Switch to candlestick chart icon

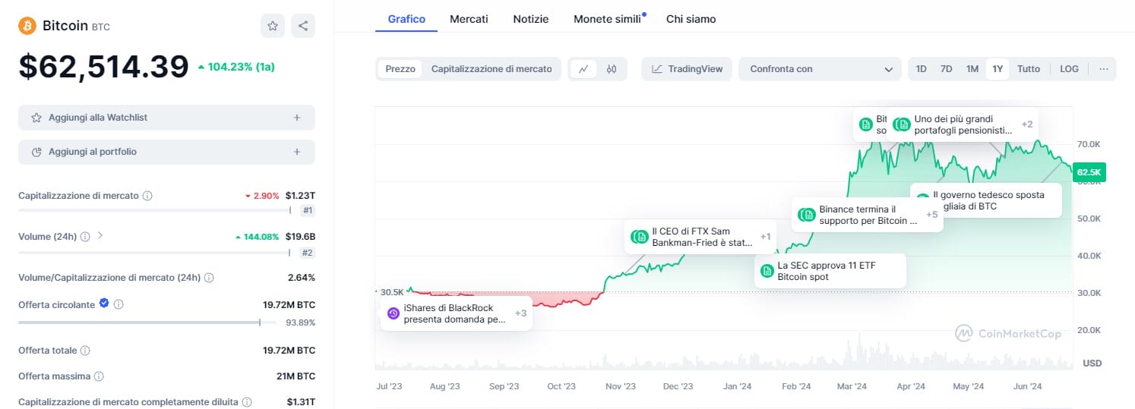pyautogui.click(x=612, y=69)
